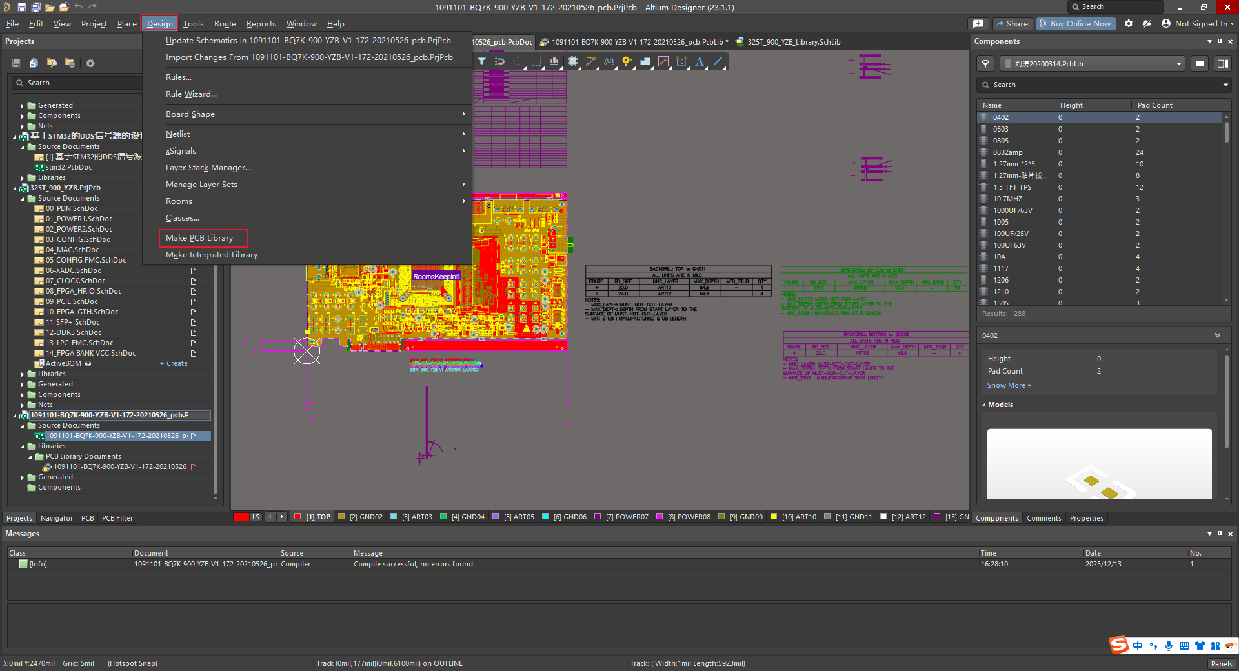
Task: Click the Buy Online Now button
Action: tap(1076, 23)
